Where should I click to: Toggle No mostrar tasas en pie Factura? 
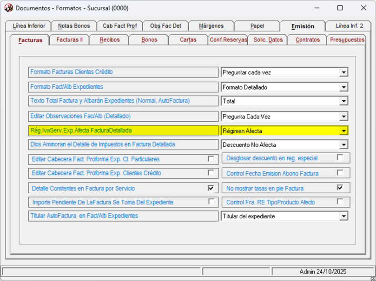tap(340, 188)
